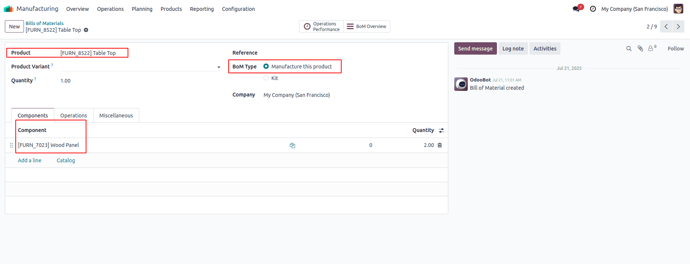Viewport: 690px width, 264px height.
Task: Go to previous record arrow
Action: coord(666,27)
